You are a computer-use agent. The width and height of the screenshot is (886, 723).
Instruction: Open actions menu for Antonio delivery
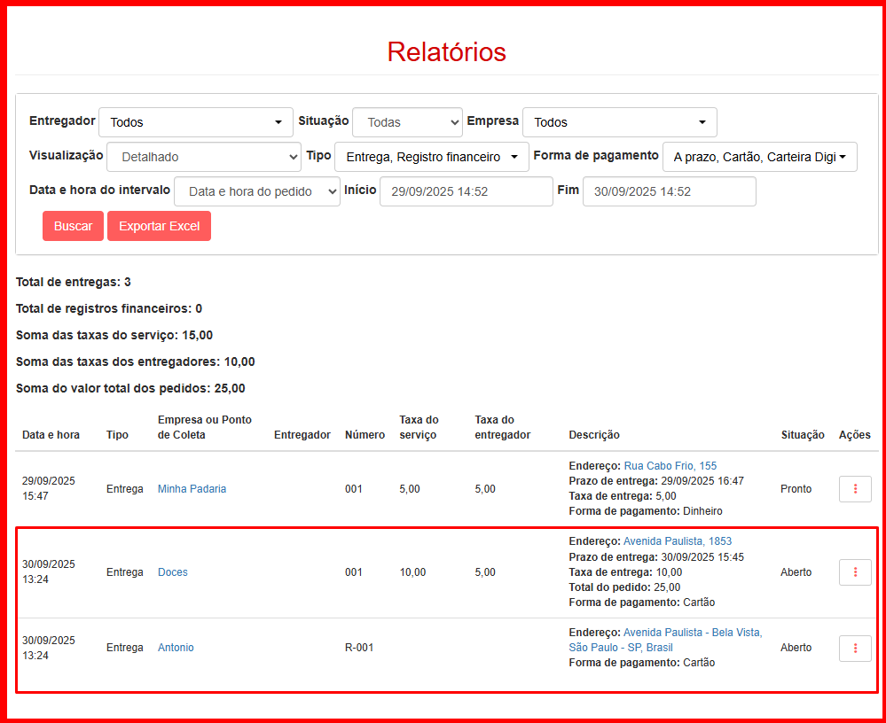(x=855, y=648)
